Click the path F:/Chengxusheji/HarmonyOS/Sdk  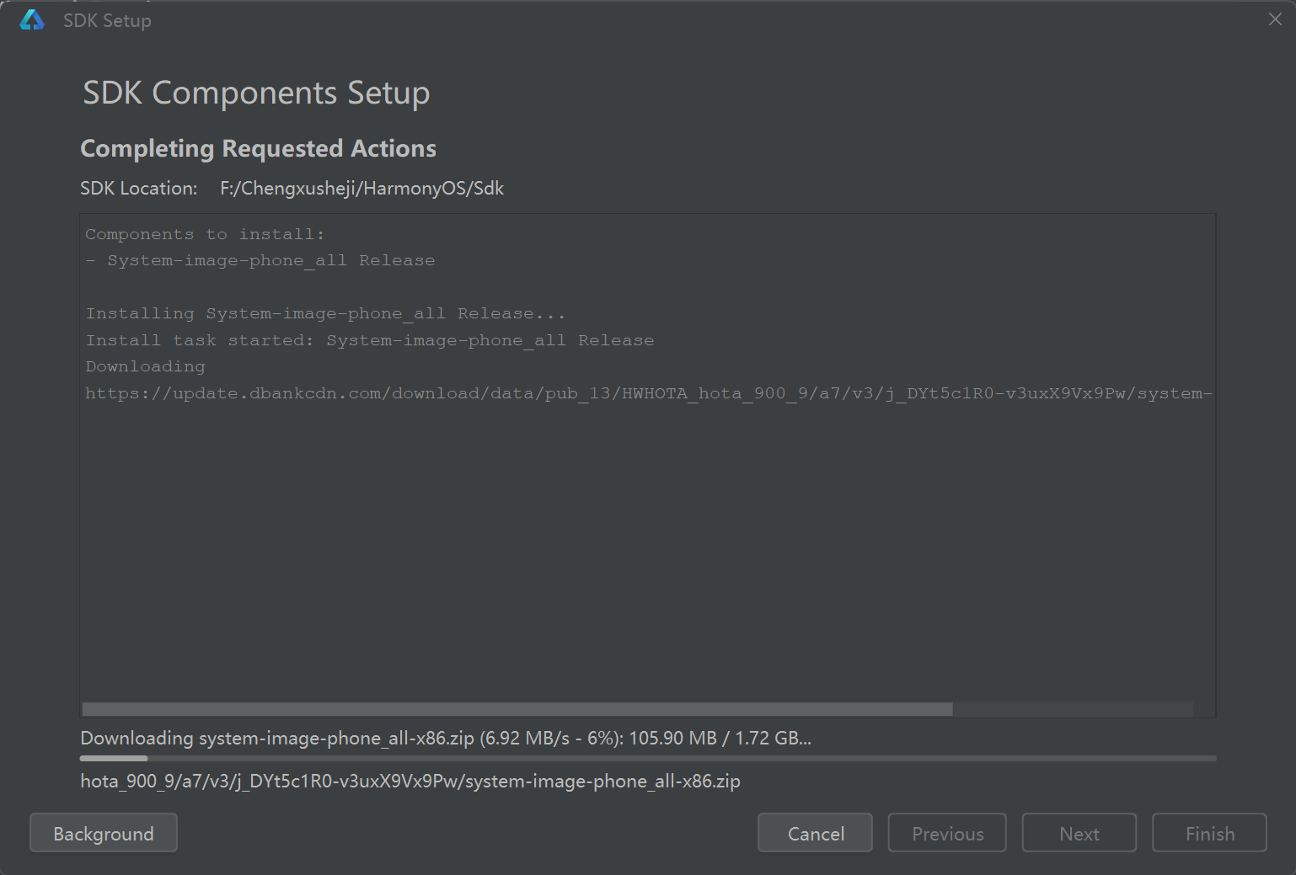point(361,189)
